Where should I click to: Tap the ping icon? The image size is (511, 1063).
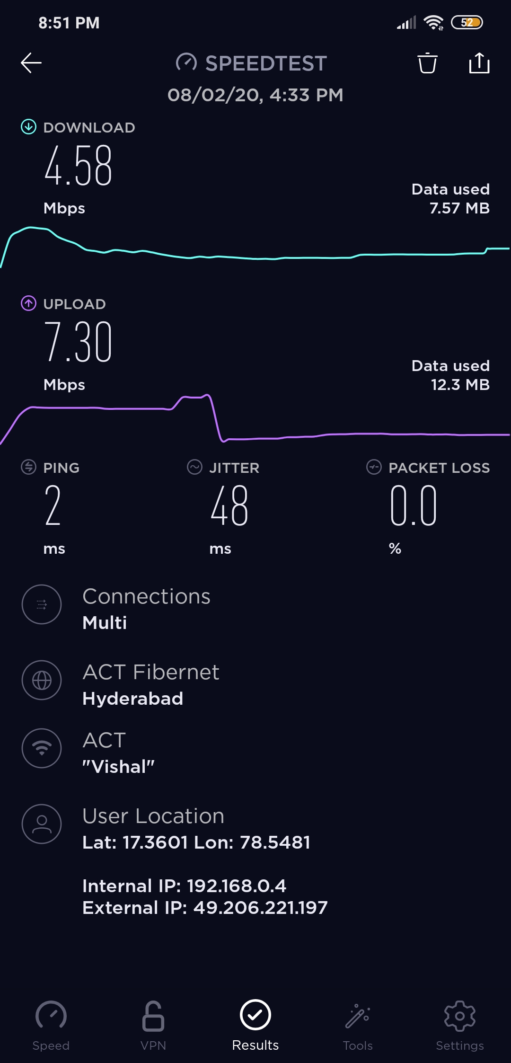[x=28, y=467]
